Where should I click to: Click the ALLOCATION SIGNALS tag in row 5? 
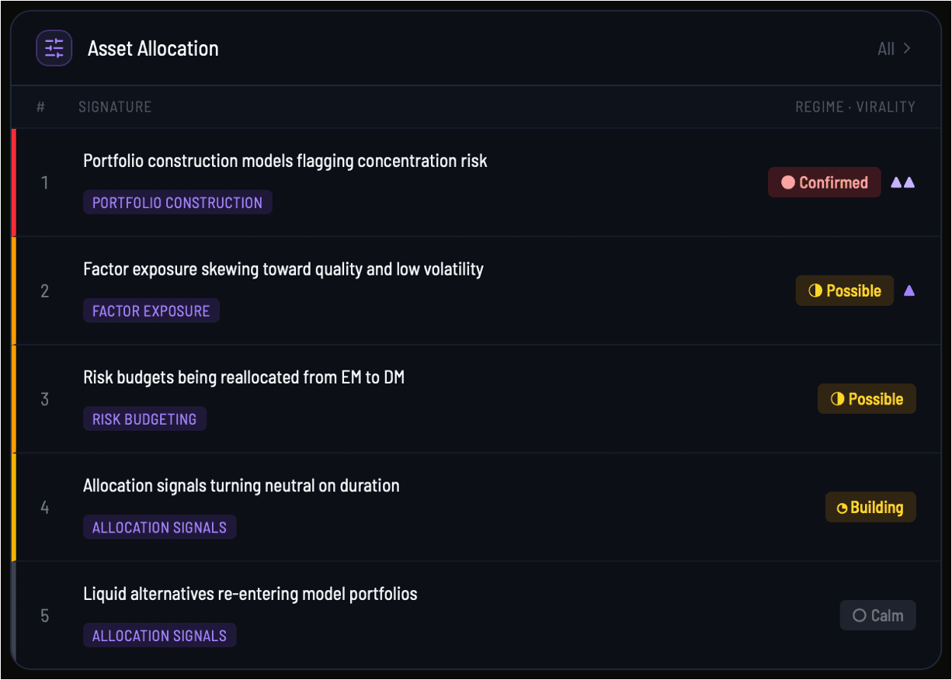click(x=159, y=636)
